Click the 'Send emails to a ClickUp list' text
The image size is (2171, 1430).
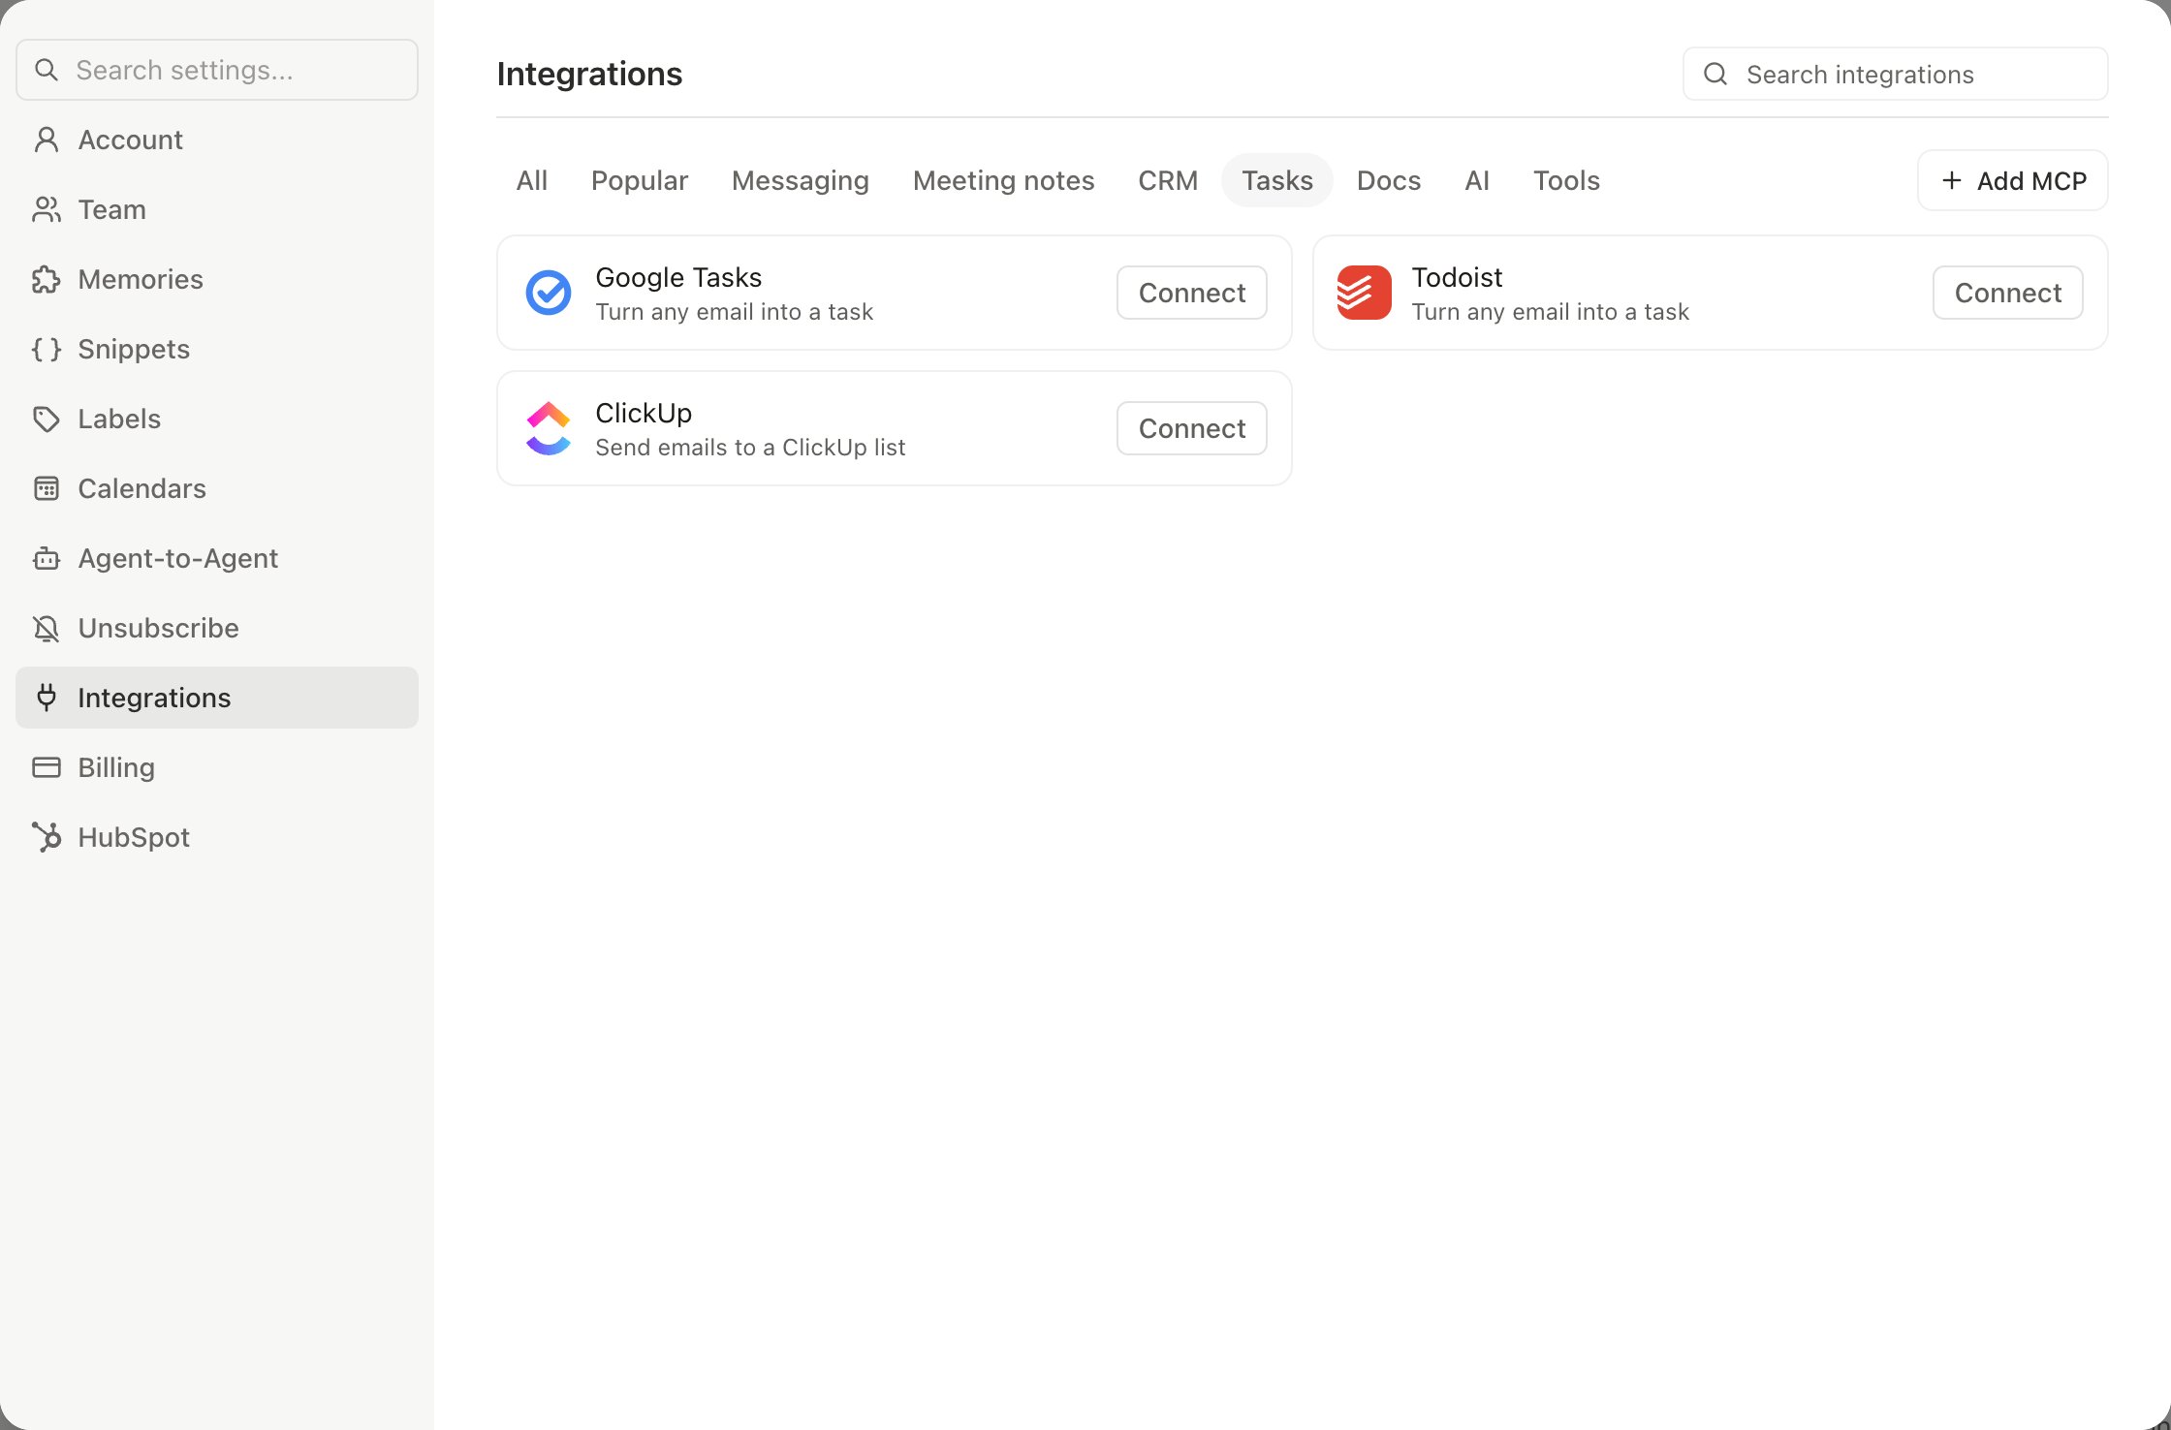(x=750, y=448)
